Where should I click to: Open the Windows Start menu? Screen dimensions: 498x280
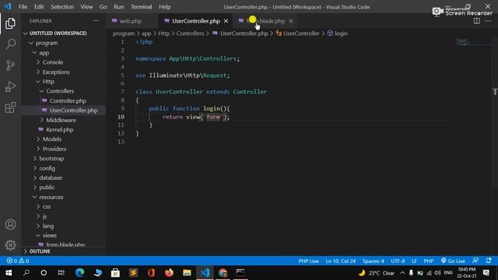pyautogui.click(x=9, y=273)
